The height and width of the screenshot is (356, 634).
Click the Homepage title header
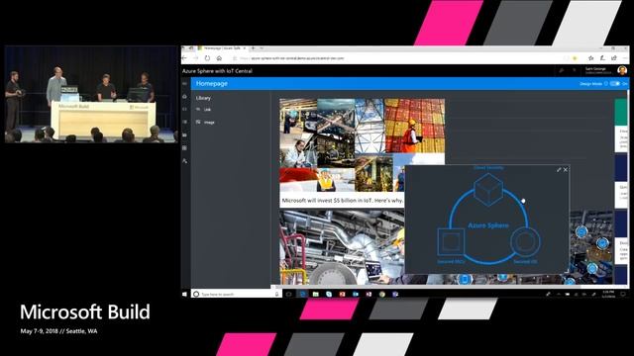[212, 83]
